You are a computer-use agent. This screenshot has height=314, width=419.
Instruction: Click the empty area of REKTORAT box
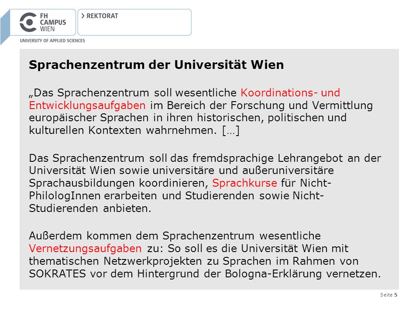click(x=134, y=27)
